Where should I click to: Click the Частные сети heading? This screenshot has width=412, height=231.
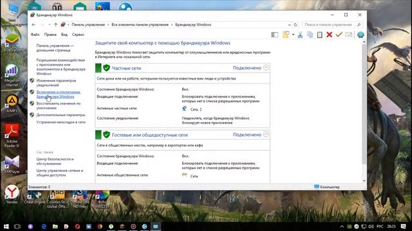(x=126, y=68)
